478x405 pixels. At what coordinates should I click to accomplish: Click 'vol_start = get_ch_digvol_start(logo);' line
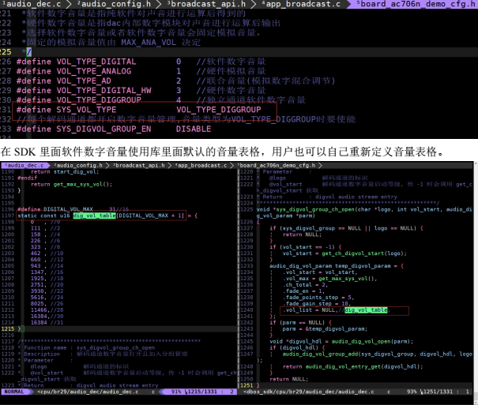[344, 253]
